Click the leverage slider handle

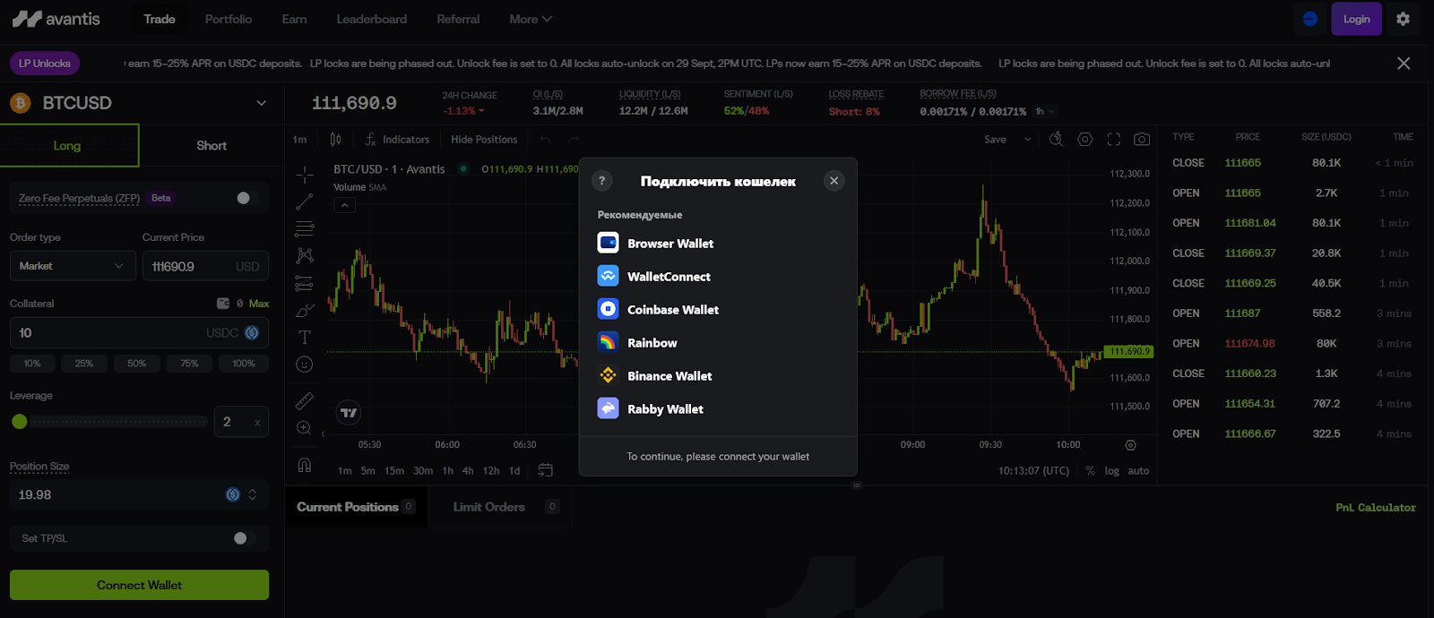(x=20, y=422)
